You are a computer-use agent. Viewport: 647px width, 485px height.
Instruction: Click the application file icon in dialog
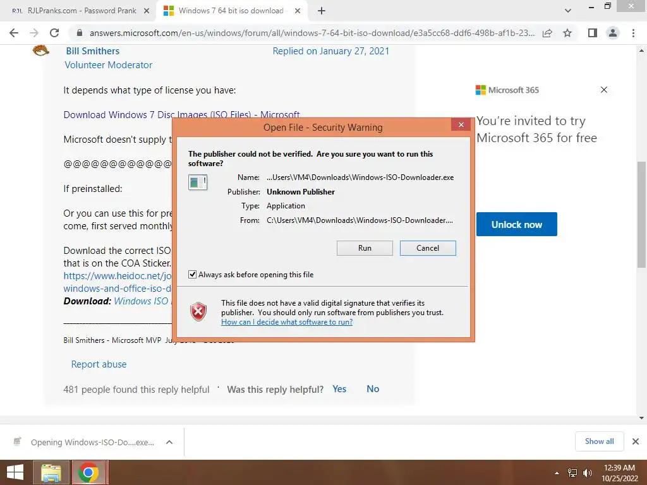[x=198, y=182]
